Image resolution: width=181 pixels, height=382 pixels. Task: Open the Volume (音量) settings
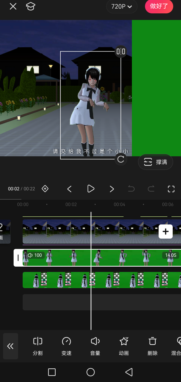click(x=95, y=346)
